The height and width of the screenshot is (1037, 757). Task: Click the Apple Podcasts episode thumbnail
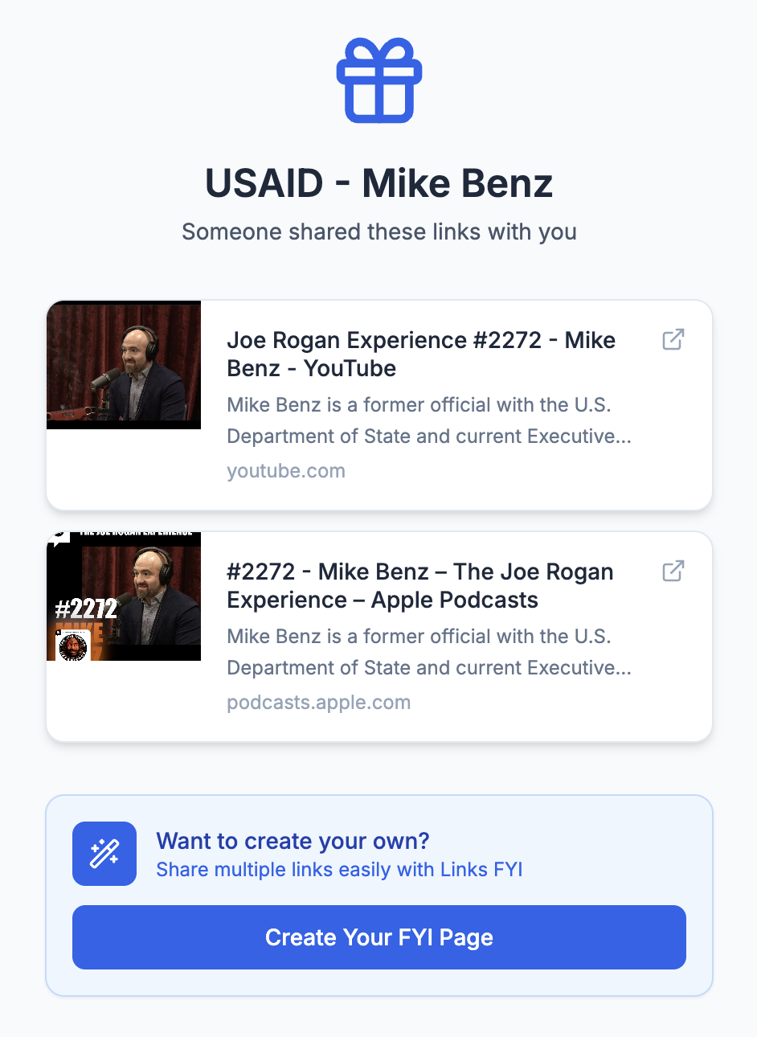pos(124,596)
